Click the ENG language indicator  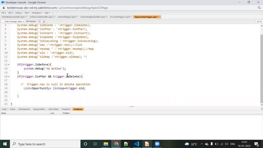click(x=233, y=144)
